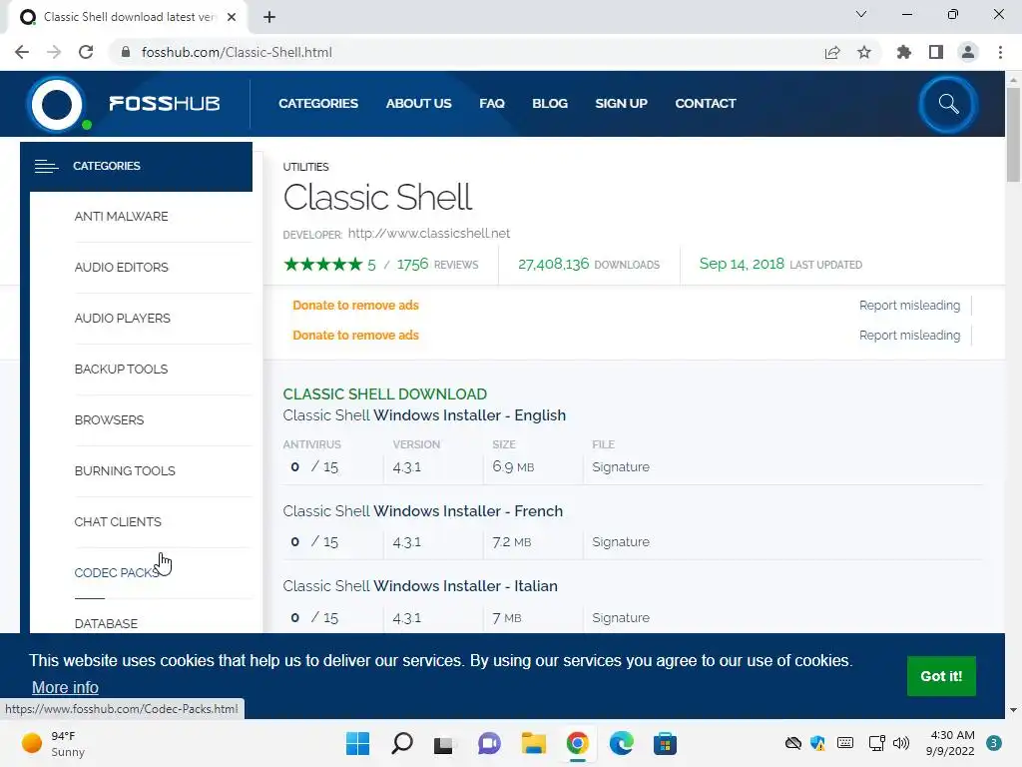Dismiss cookie notice with Got it!
The width and height of the screenshot is (1022, 767).
click(x=941, y=676)
